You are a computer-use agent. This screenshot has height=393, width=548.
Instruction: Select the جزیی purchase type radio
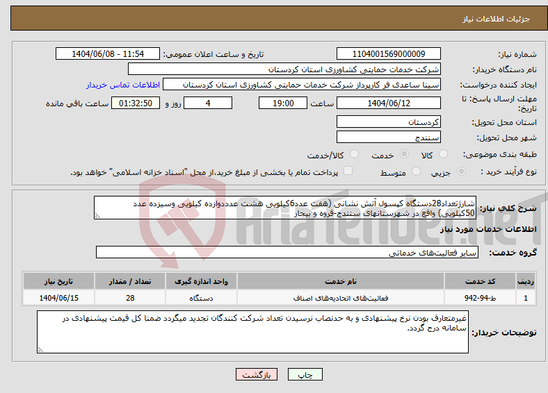[461, 171]
